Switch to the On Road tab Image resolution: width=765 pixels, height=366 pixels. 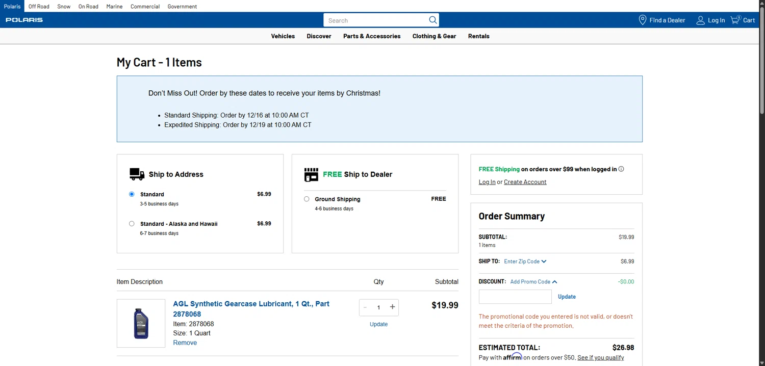click(x=88, y=6)
